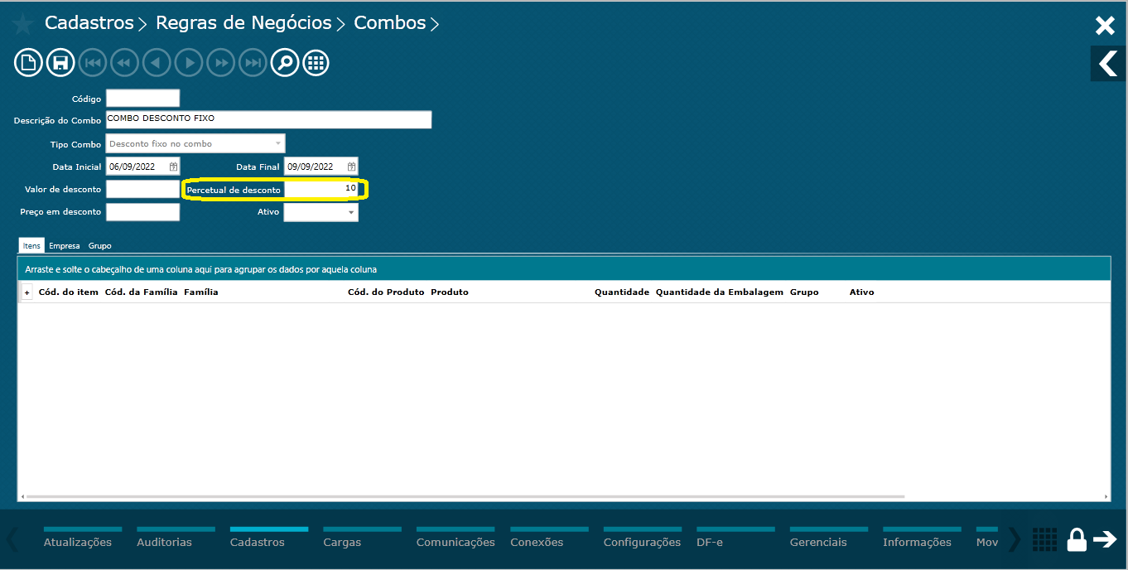Create a new record using the blank page icon
This screenshot has height=570, width=1128.
coord(28,62)
